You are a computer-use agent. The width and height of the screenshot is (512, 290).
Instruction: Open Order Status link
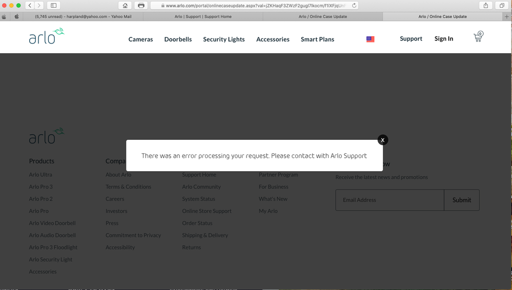197,223
